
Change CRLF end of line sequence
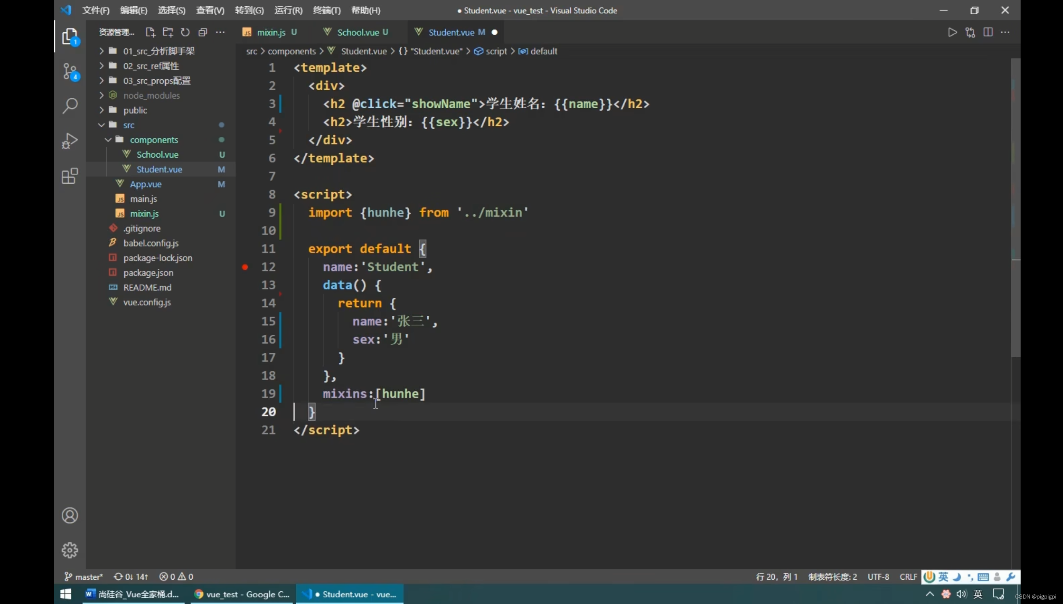coord(908,577)
